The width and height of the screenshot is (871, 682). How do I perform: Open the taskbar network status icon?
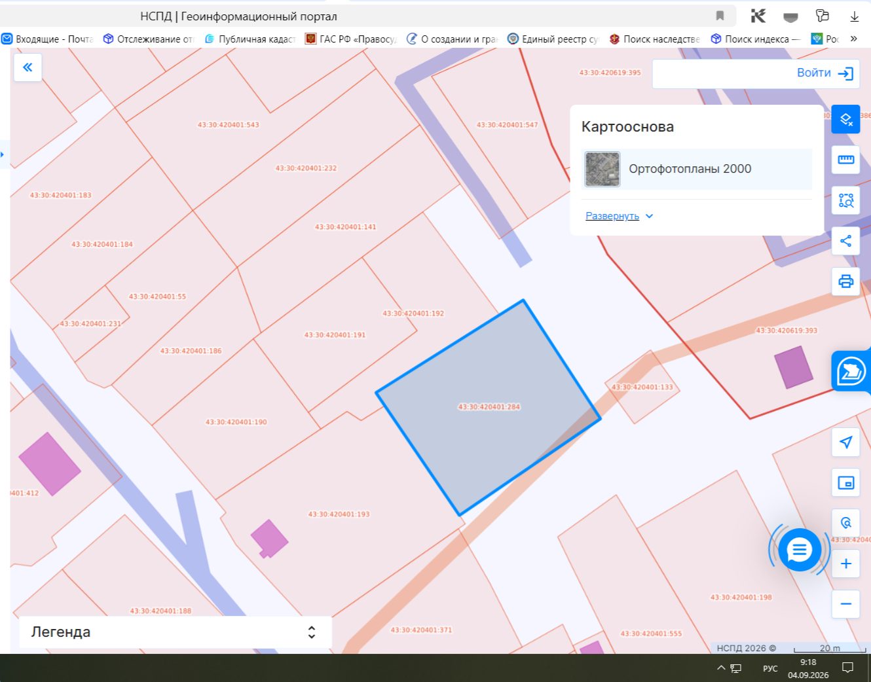tap(736, 668)
